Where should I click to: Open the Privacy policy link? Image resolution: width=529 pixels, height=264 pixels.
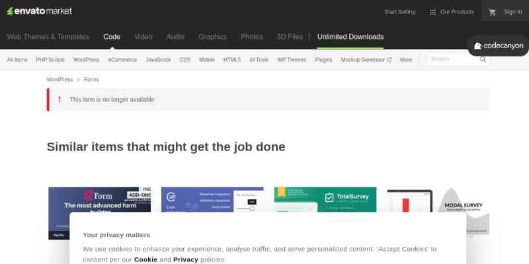point(186,259)
